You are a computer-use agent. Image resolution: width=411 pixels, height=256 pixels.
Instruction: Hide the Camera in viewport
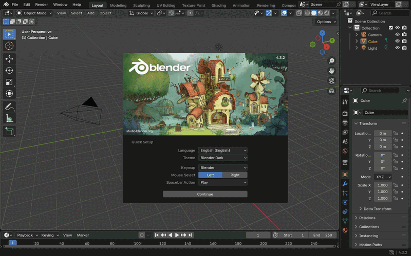397,34
